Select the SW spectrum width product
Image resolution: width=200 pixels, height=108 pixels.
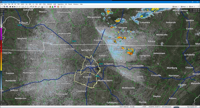coord(26,4)
